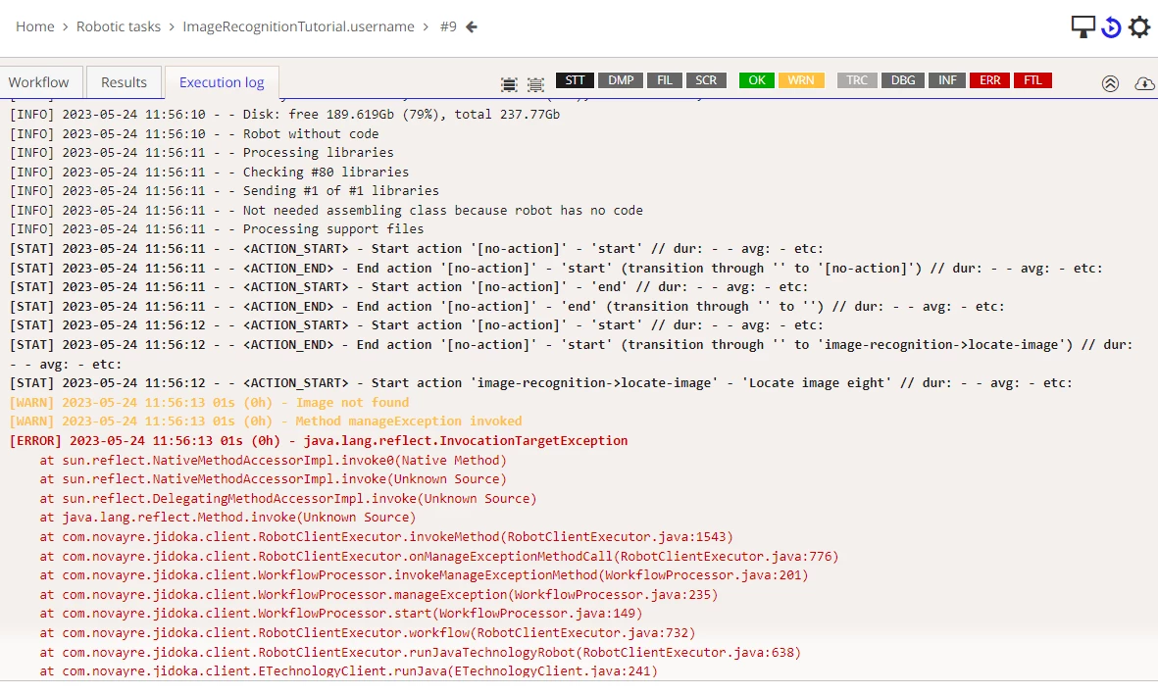Click the blue refresh/replay icon

coord(1111,27)
